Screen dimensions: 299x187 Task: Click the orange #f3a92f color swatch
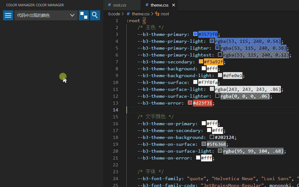click(x=201, y=62)
